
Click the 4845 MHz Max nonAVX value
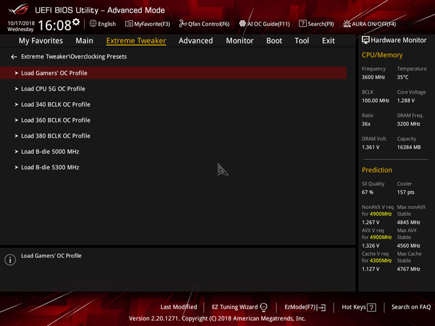click(x=408, y=222)
